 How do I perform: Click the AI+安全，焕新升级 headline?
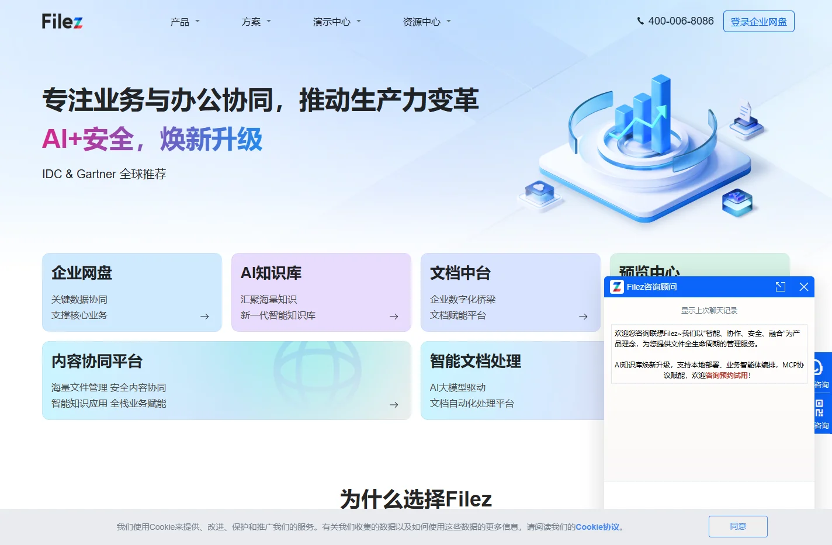[x=152, y=139]
